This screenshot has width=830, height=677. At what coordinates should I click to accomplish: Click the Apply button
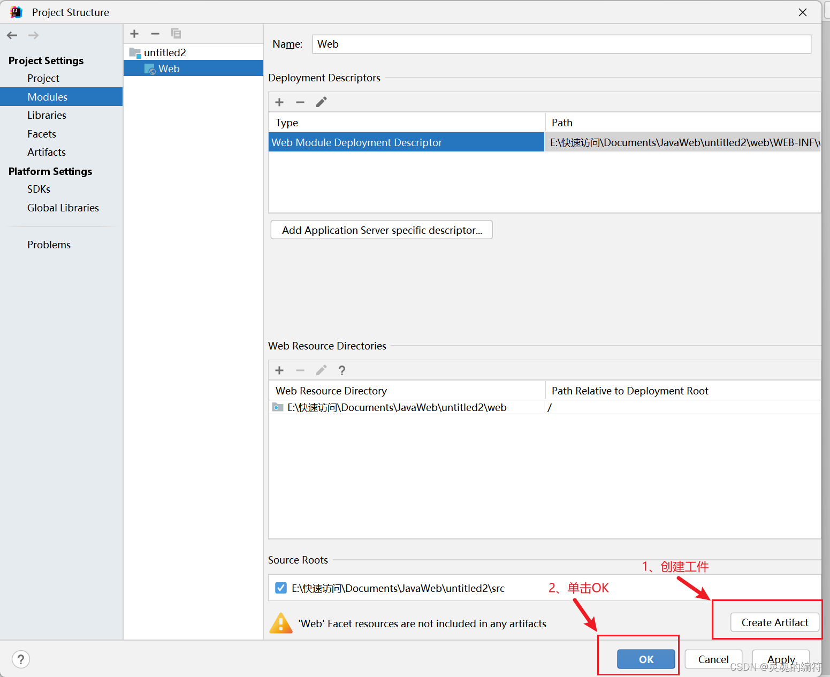781,659
